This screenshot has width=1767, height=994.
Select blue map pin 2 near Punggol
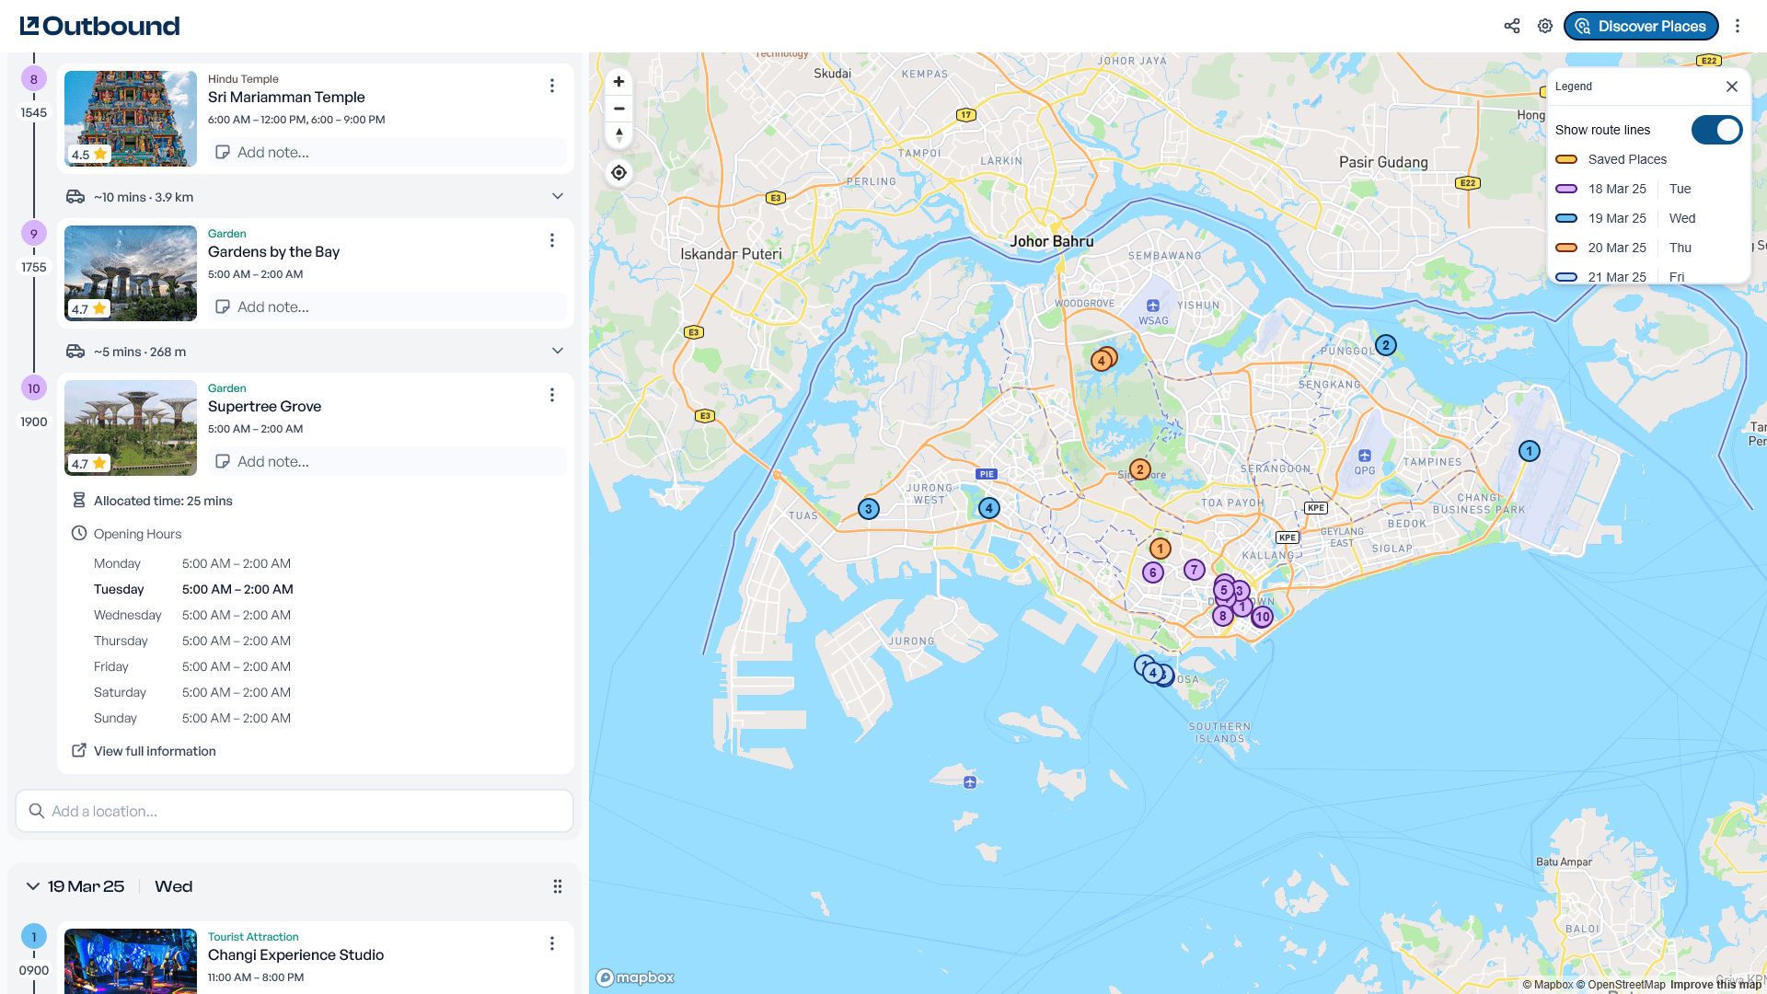pyautogui.click(x=1386, y=346)
